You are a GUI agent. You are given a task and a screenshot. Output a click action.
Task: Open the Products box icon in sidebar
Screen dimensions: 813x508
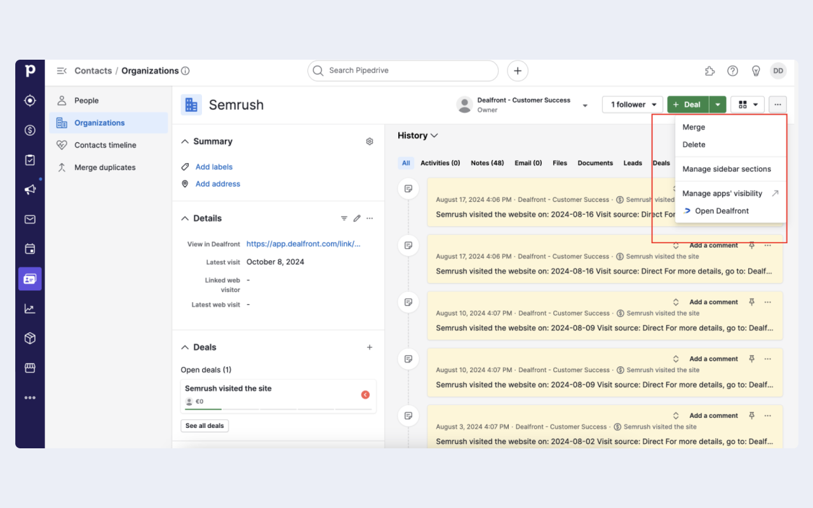30,338
